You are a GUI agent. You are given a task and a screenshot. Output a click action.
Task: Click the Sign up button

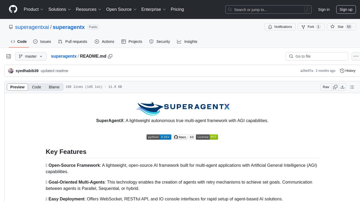346,10
